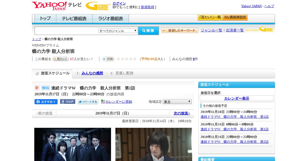Click the fifth rating star
The image size is (307, 161).
[x=135, y=59]
